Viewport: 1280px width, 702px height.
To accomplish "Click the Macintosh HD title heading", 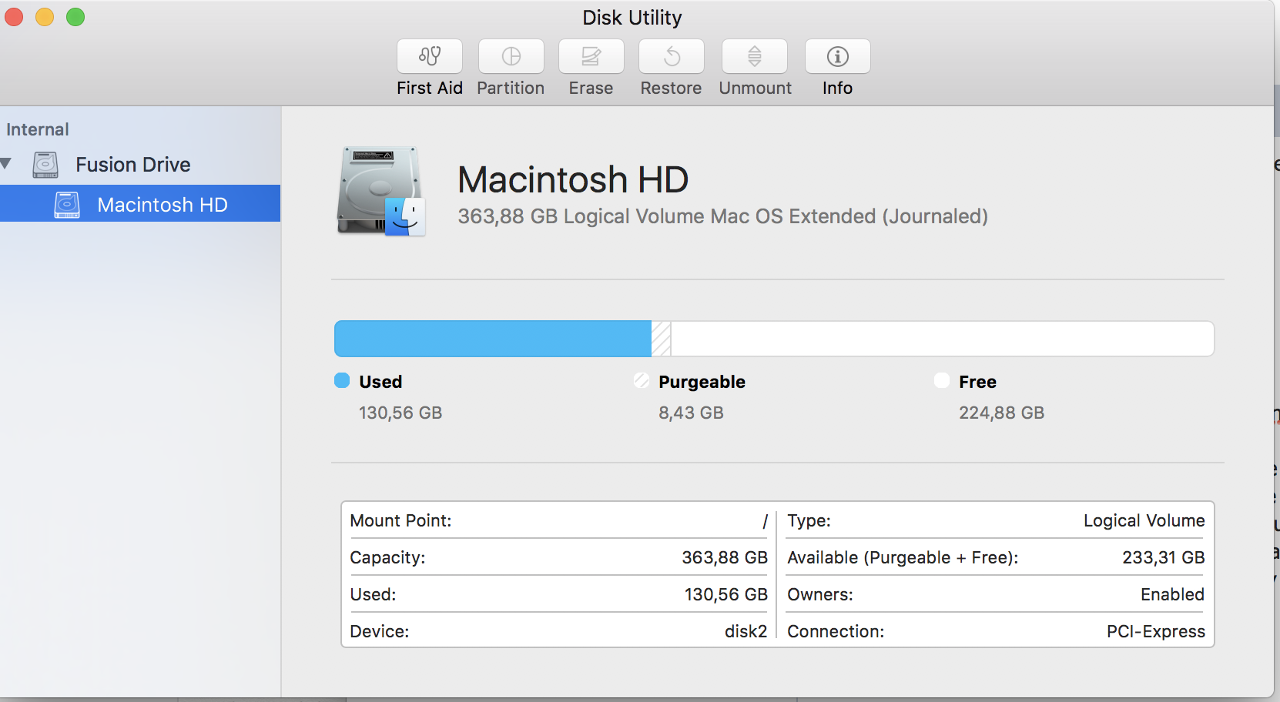I will click(573, 179).
